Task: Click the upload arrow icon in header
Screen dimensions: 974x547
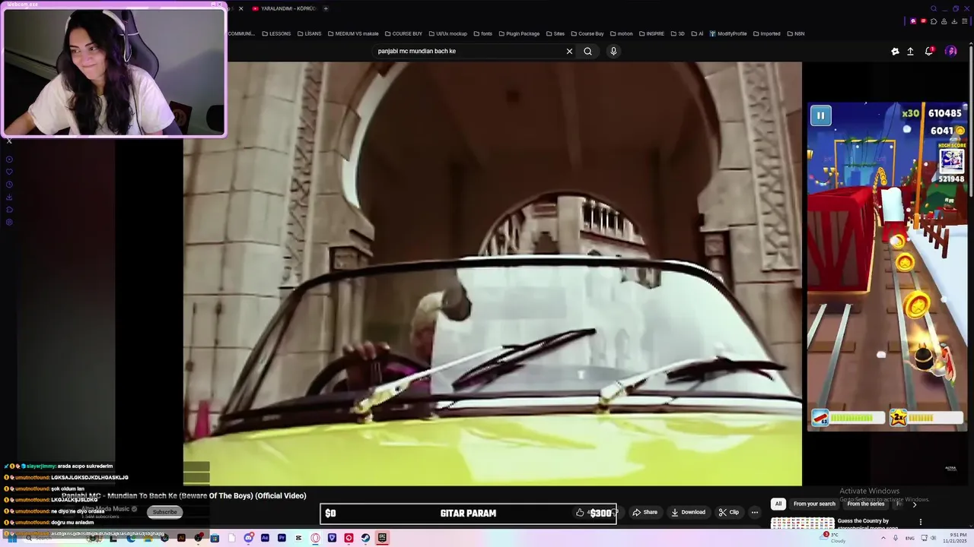Action: point(910,51)
